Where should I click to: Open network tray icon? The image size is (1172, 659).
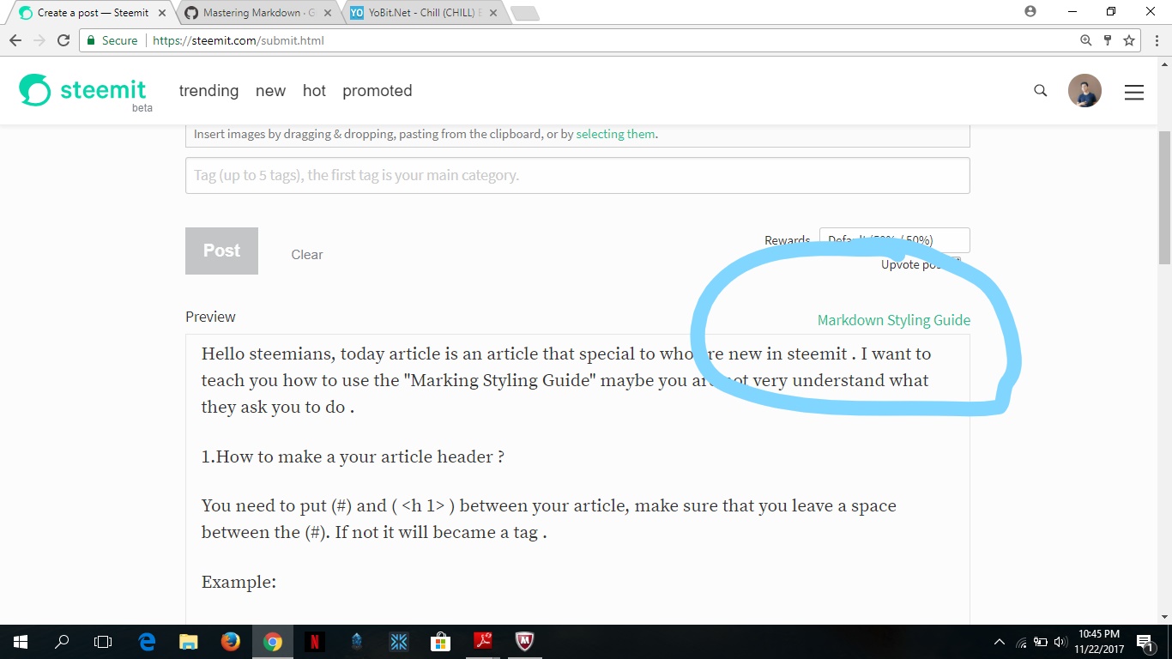tap(1021, 642)
